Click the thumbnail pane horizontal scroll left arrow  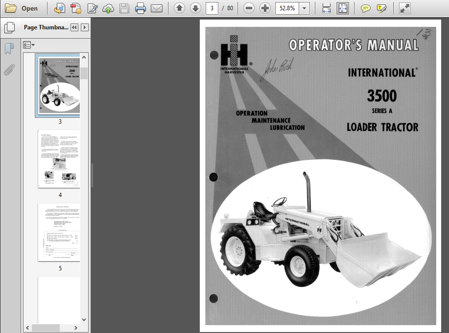tap(27, 328)
